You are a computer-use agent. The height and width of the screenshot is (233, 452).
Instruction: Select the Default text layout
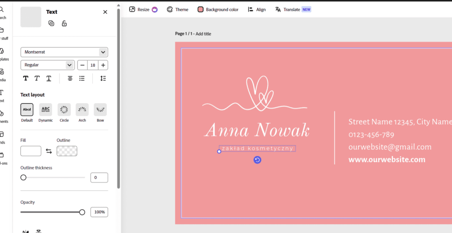tap(27, 109)
